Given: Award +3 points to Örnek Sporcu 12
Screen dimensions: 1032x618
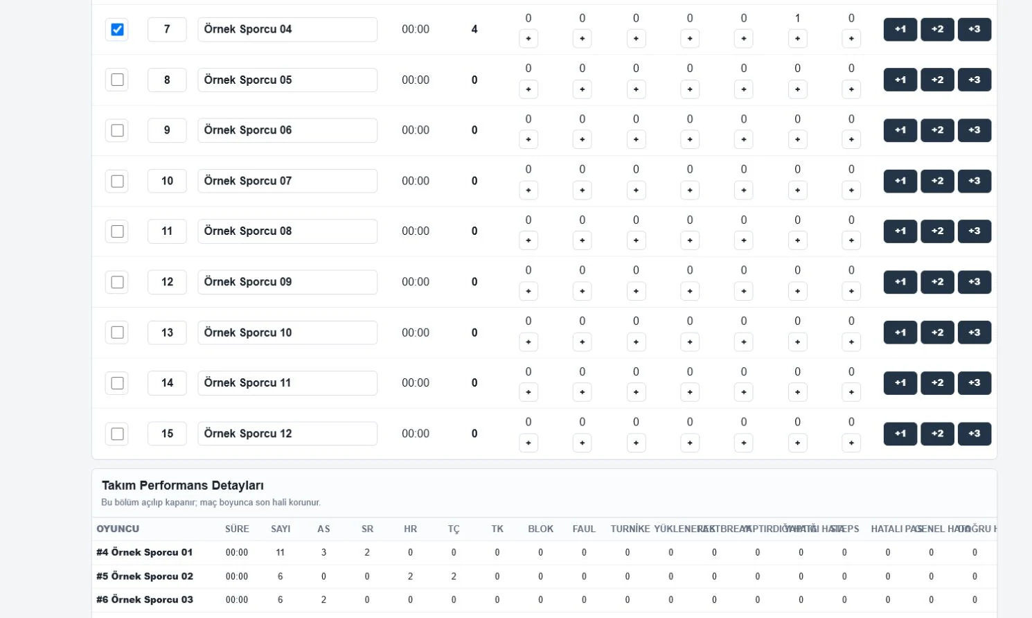Looking at the screenshot, I should pyautogui.click(x=974, y=434).
